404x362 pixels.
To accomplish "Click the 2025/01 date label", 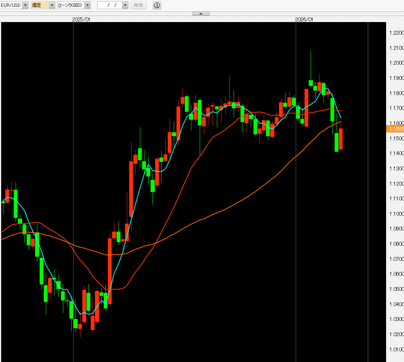I will click(x=81, y=19).
